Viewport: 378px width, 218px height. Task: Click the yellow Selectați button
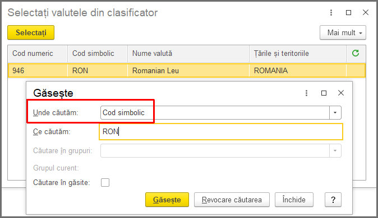pyautogui.click(x=31, y=32)
